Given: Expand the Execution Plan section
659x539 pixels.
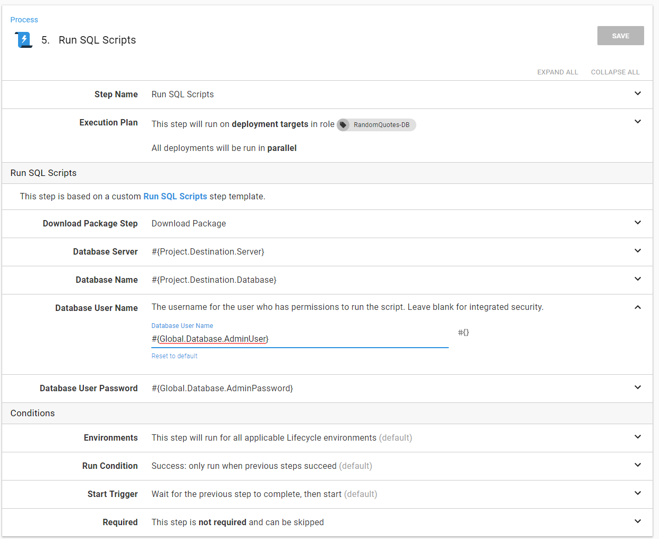Looking at the screenshot, I should [637, 122].
